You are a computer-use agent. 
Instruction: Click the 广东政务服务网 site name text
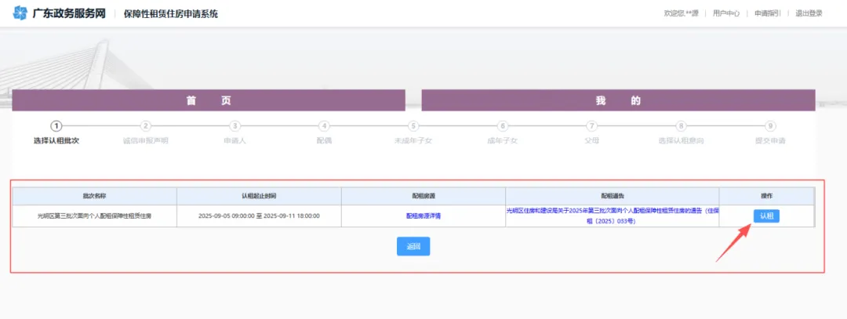(x=68, y=13)
